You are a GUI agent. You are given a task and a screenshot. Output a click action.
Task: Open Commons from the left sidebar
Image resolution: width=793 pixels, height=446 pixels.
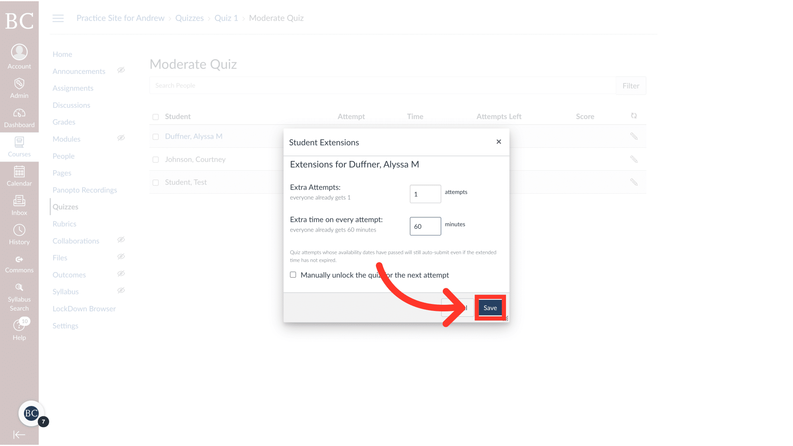point(19,263)
